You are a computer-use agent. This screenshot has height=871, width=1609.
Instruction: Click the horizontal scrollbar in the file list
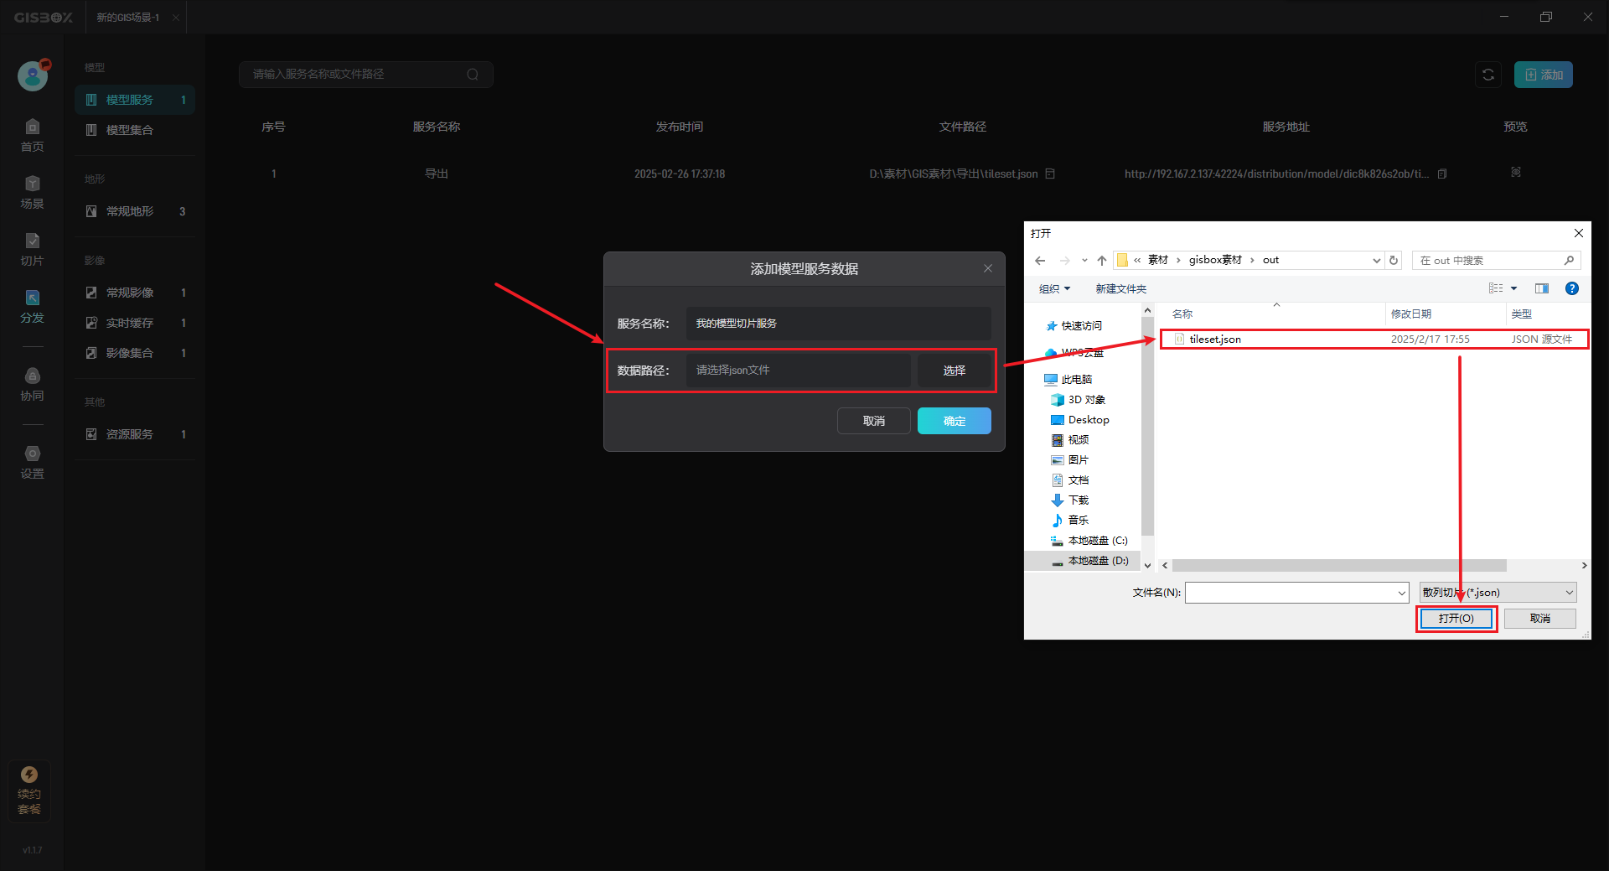coord(1338,566)
